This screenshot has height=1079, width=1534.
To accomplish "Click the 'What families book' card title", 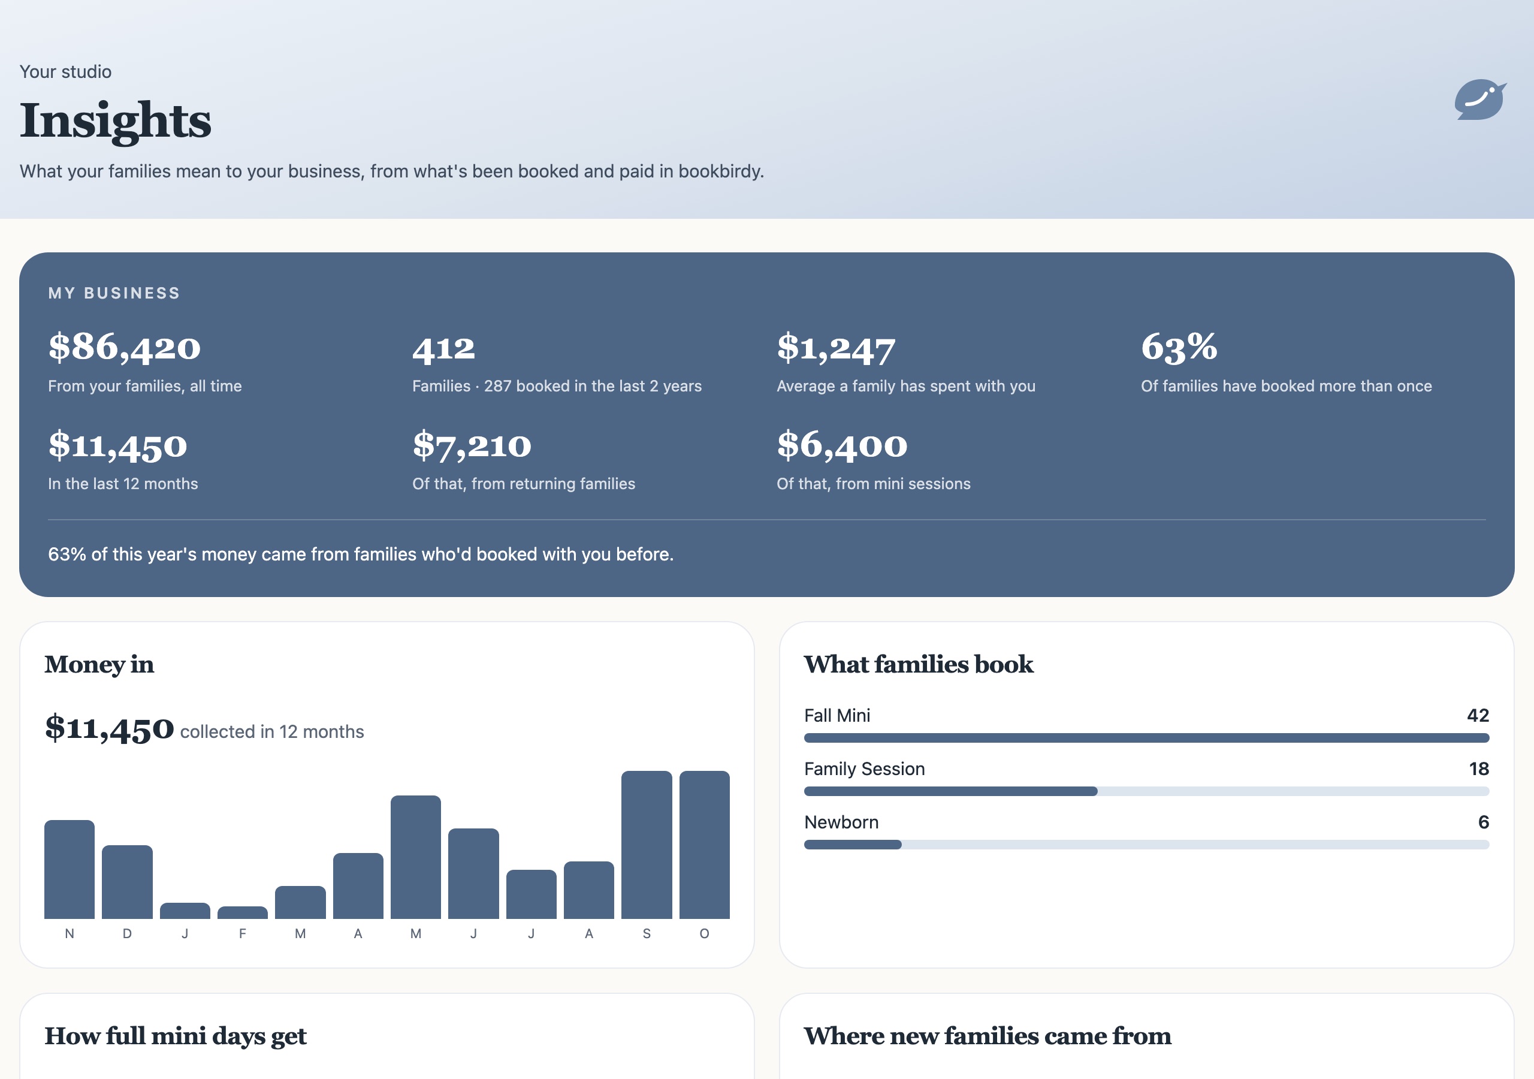I will pos(918,665).
